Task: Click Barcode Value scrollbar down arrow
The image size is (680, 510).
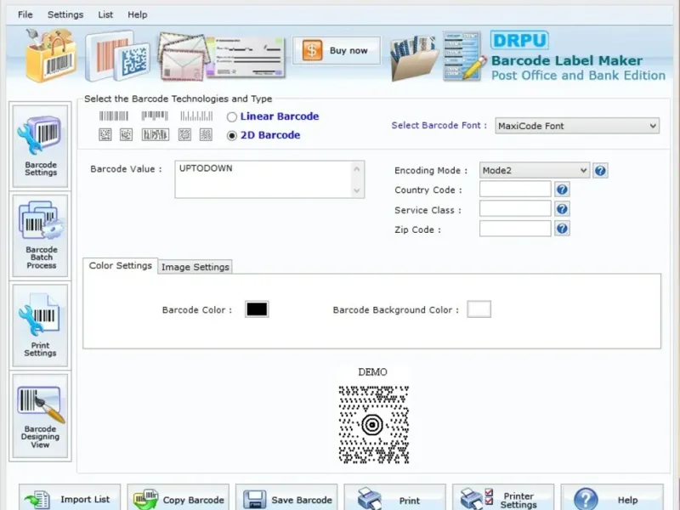Action: 357,190
